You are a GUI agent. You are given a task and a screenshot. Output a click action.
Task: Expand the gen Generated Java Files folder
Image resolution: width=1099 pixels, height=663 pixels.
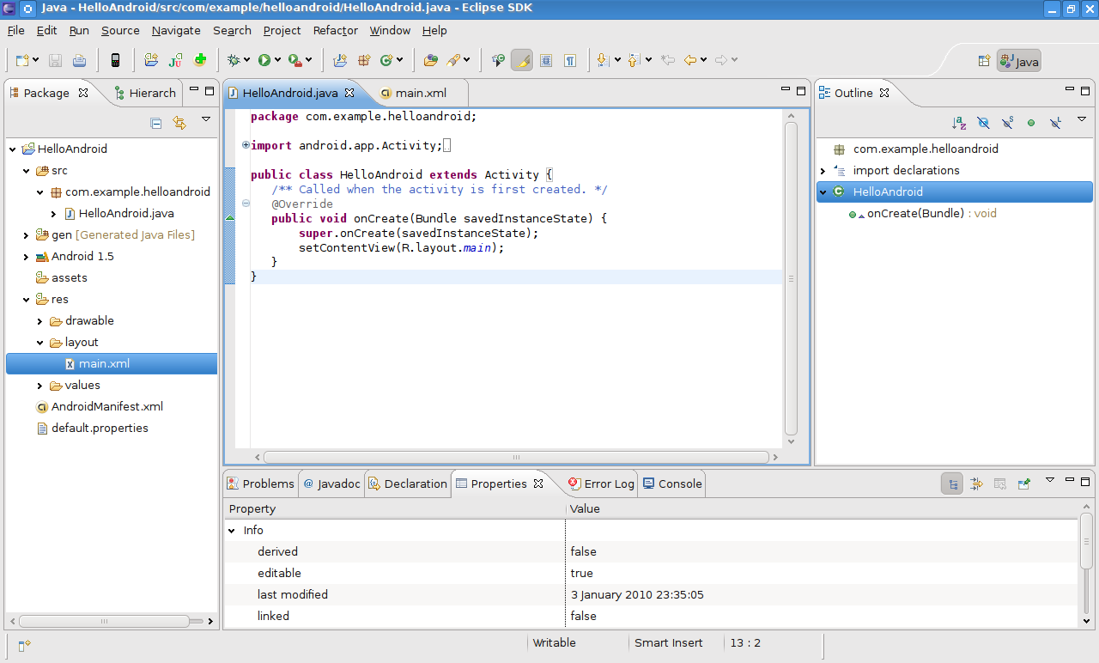27,234
